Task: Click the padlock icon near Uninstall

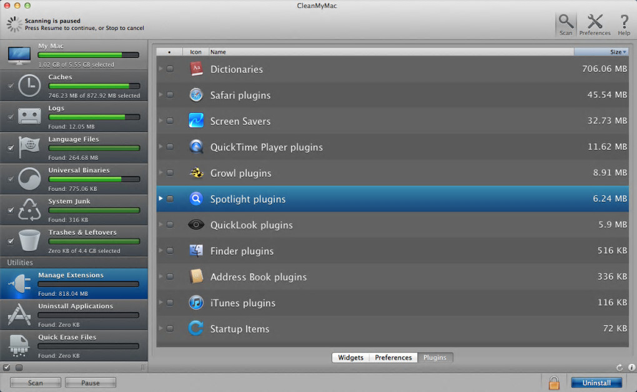Action: pos(554,382)
